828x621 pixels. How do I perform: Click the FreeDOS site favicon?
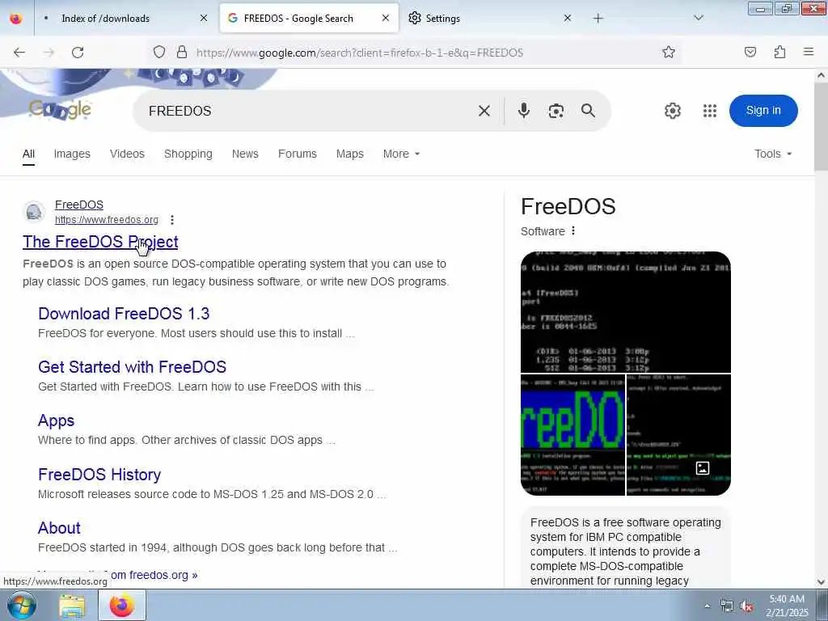pos(34,213)
